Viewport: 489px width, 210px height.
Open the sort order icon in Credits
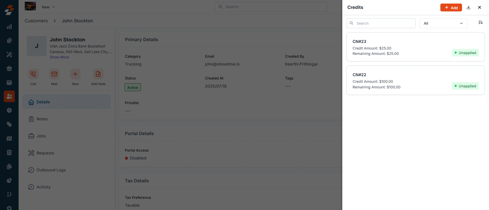click(481, 23)
